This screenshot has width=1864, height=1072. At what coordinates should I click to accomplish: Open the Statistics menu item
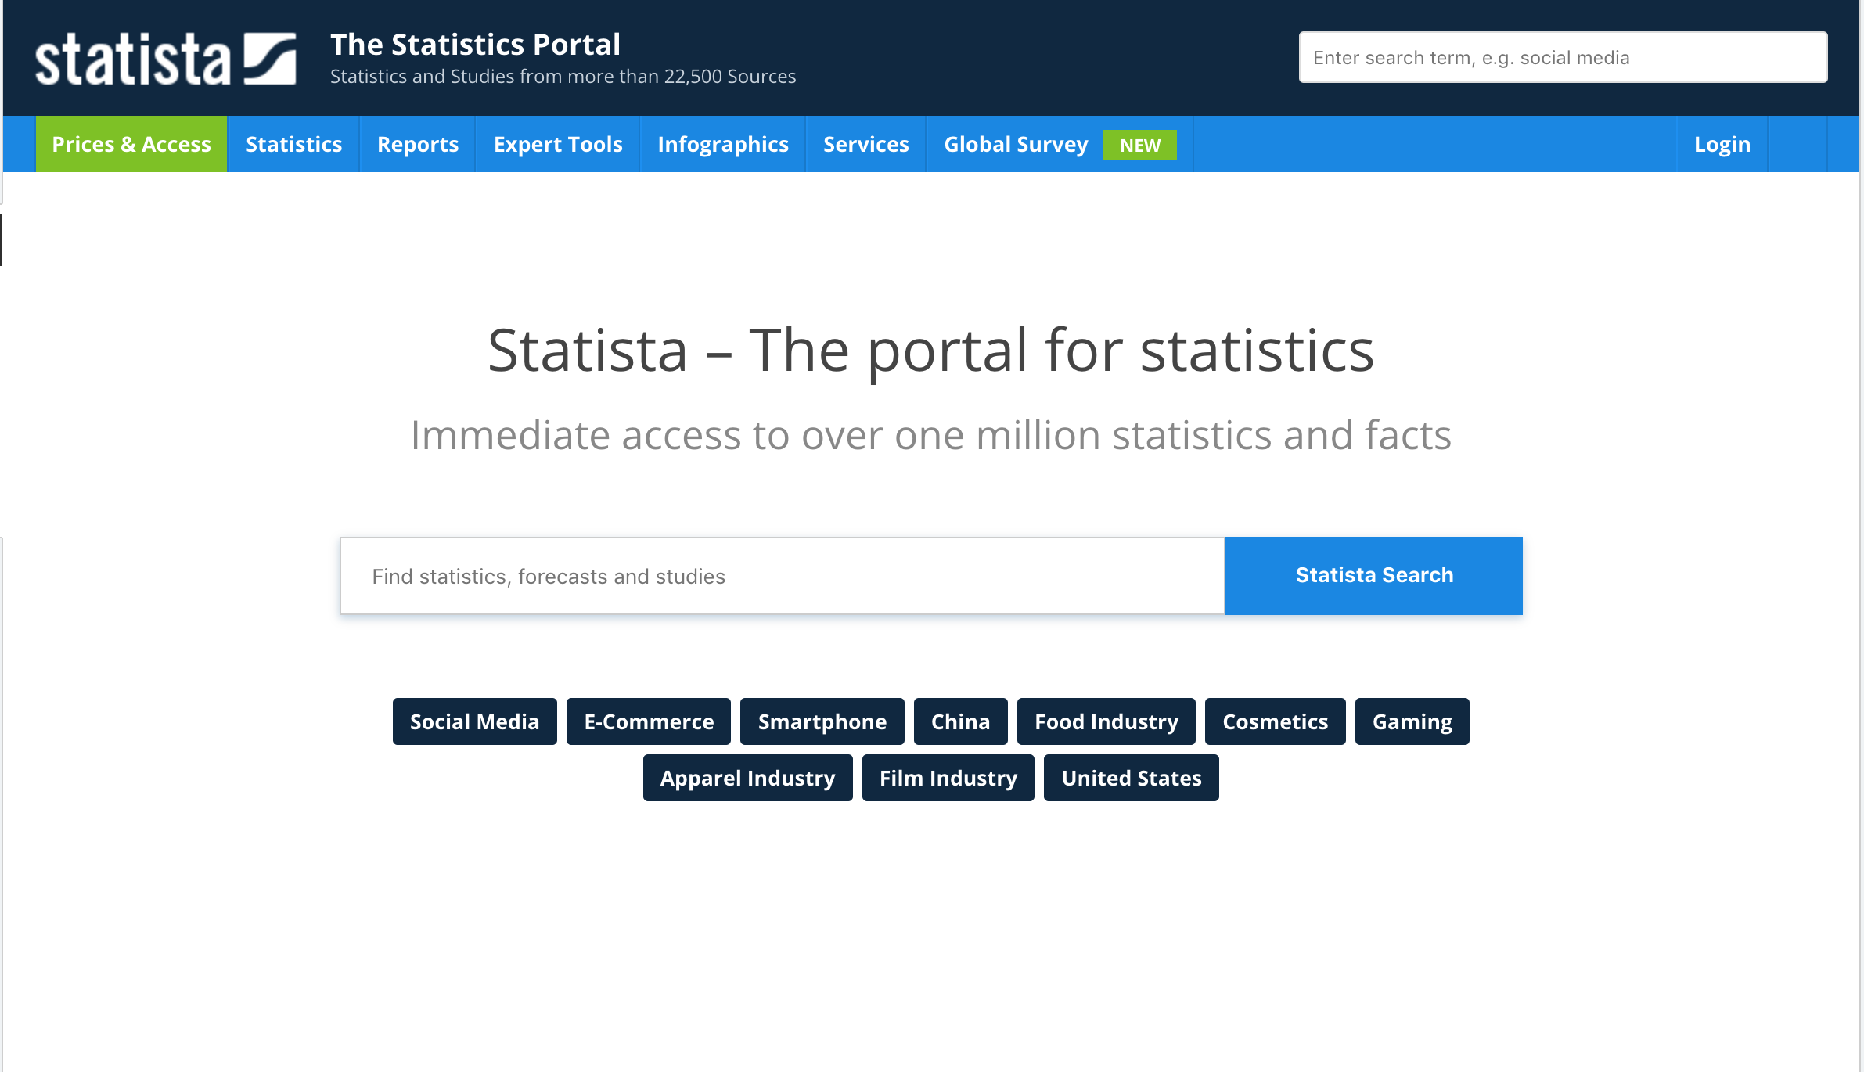click(x=293, y=145)
